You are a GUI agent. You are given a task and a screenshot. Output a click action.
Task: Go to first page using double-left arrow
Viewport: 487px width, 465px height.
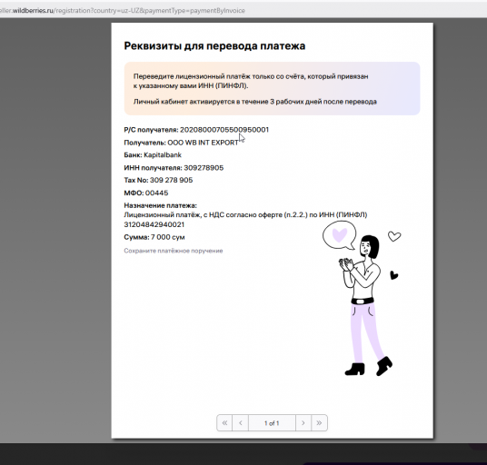pyautogui.click(x=224, y=423)
